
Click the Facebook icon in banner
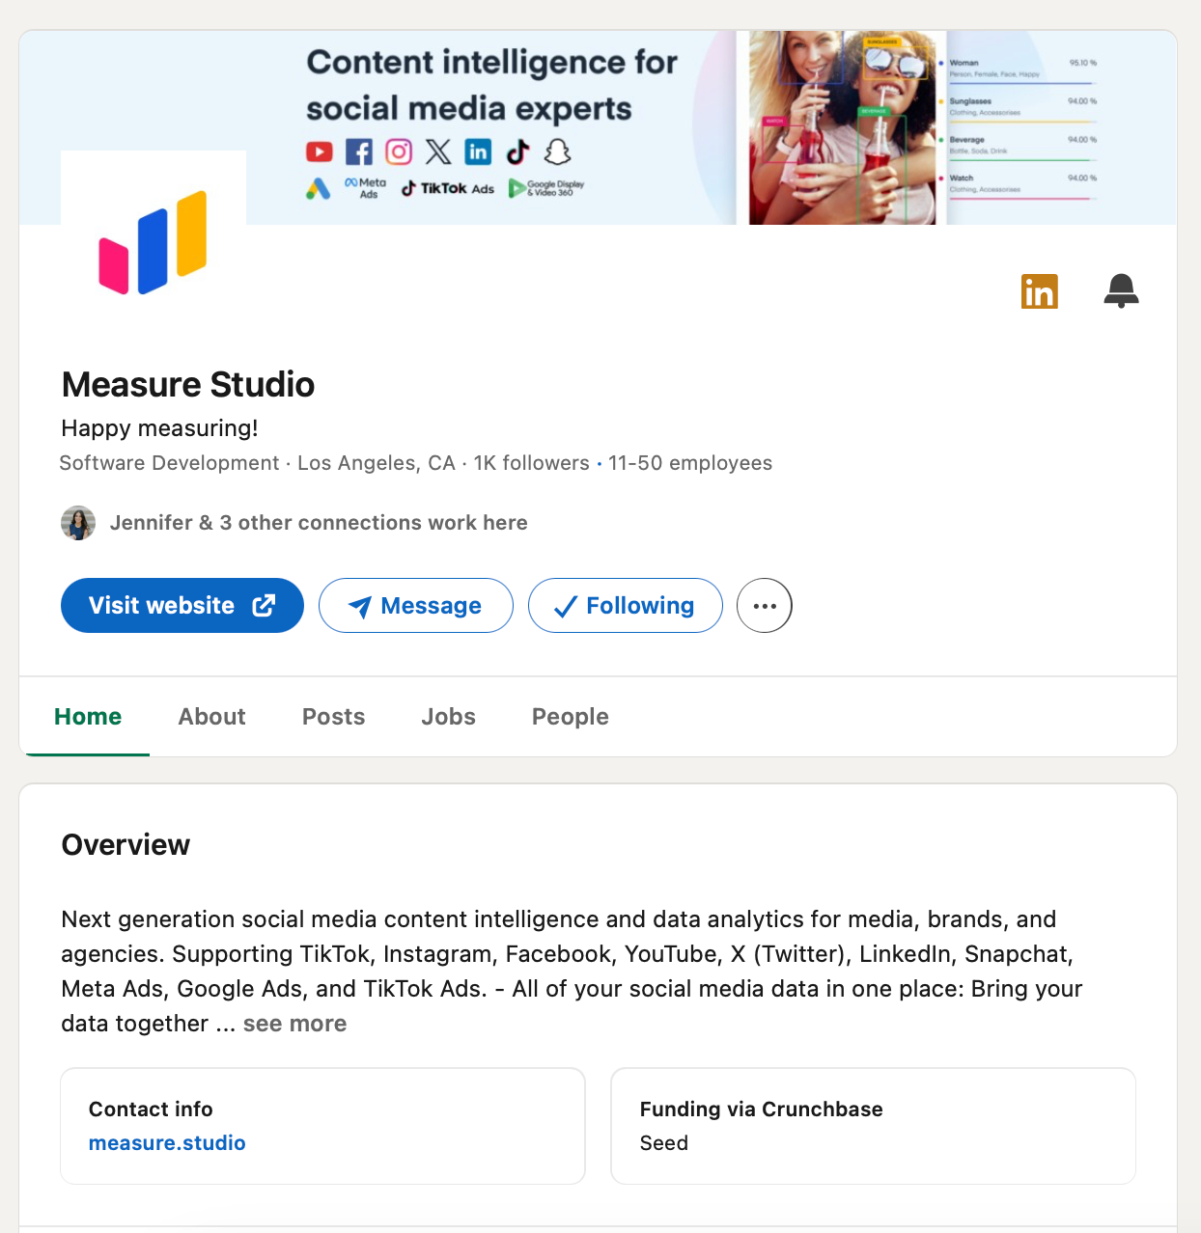point(359,152)
